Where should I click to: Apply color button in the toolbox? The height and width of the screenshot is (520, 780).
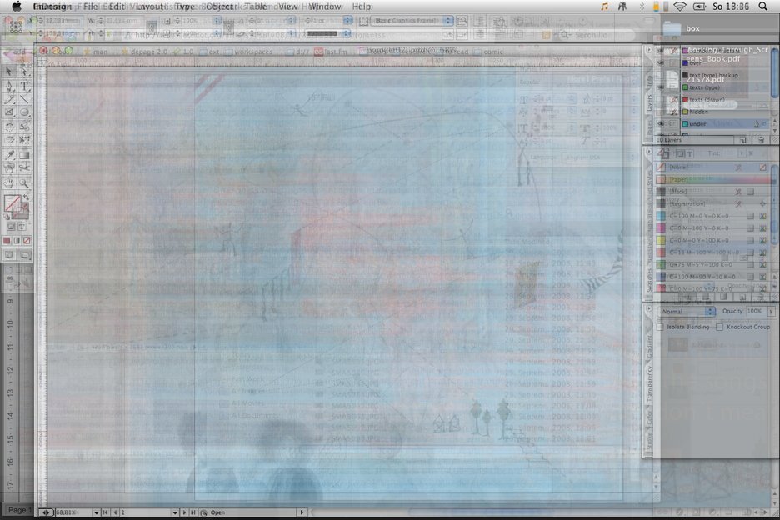pyautogui.click(x=7, y=241)
